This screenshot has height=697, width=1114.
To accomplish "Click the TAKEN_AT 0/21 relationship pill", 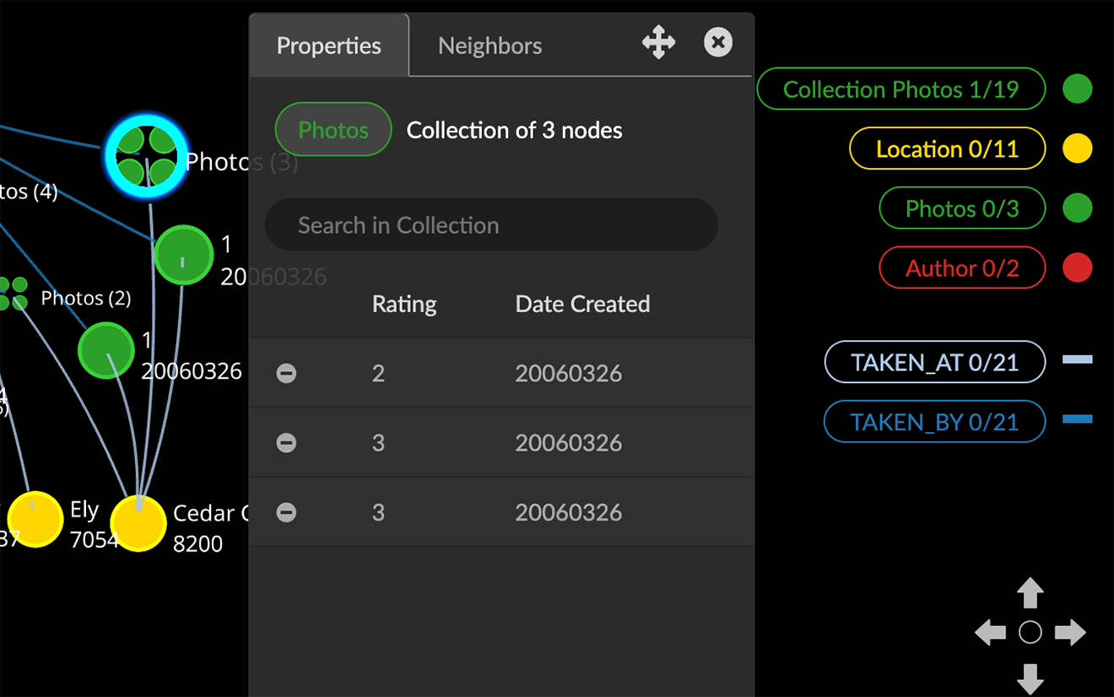I will click(934, 363).
